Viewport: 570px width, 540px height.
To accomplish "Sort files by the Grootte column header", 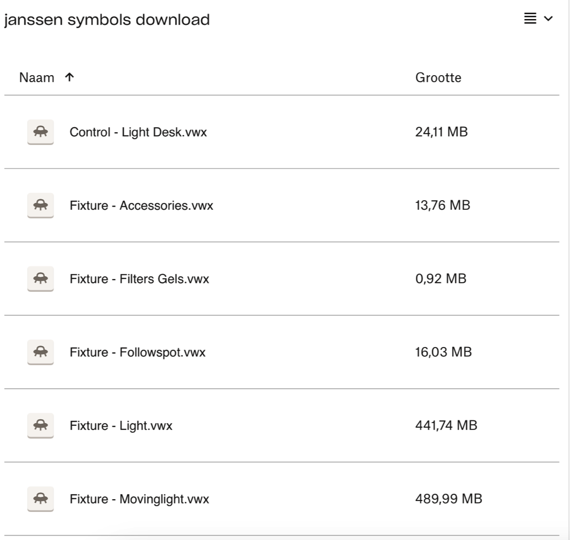I will pyautogui.click(x=438, y=77).
